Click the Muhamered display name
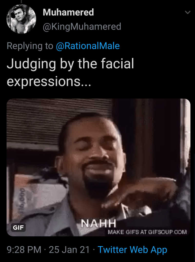 68,12
